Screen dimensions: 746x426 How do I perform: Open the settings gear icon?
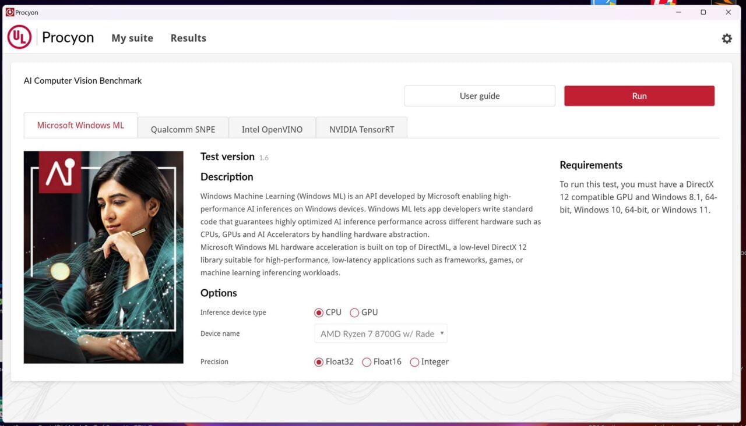726,38
